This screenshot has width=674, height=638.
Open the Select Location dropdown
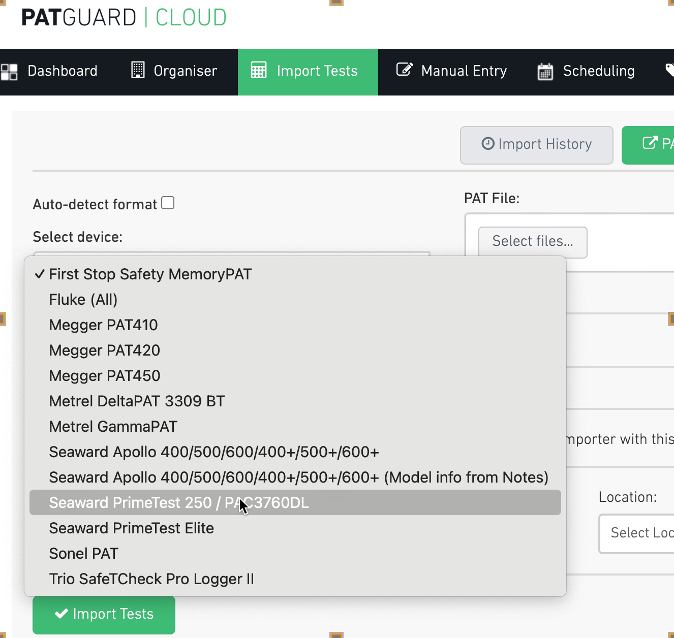click(637, 534)
